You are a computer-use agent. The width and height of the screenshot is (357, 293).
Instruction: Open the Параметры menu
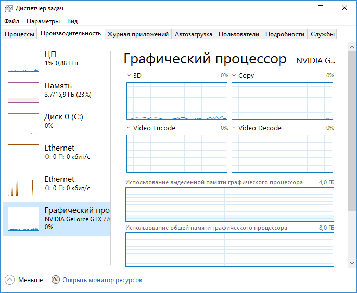[43, 21]
